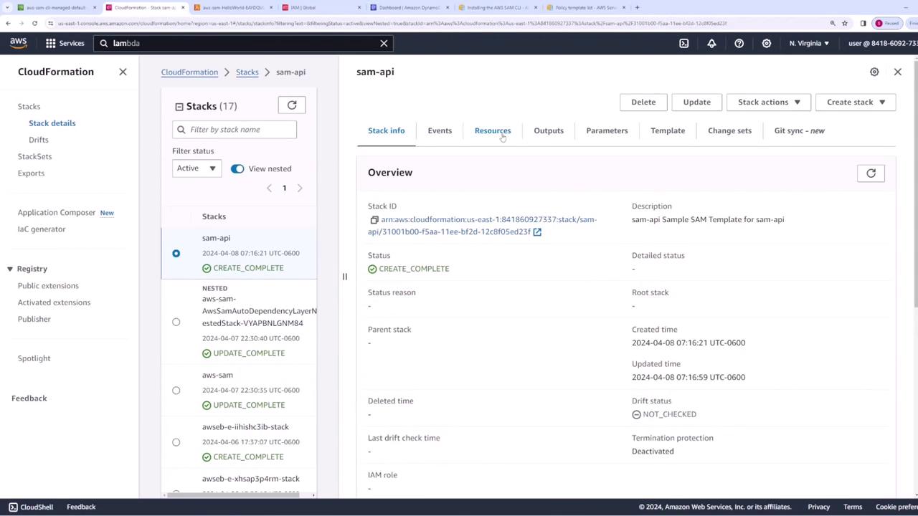Image resolution: width=918 pixels, height=516 pixels.
Task: Collapse the Registry section
Action: coord(10,269)
